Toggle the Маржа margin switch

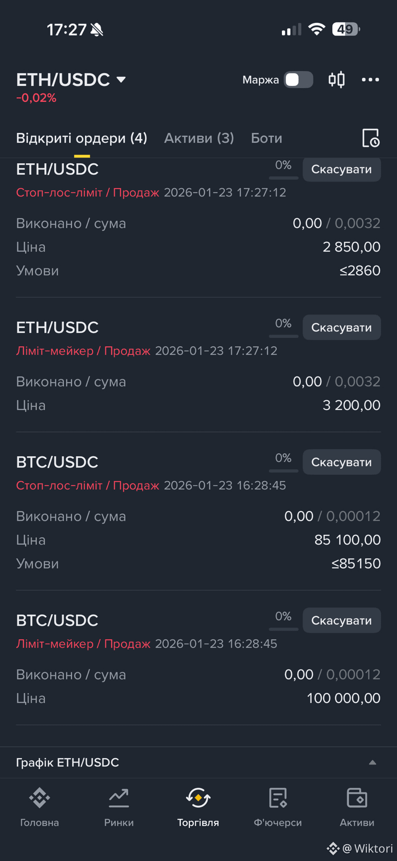pyautogui.click(x=298, y=80)
